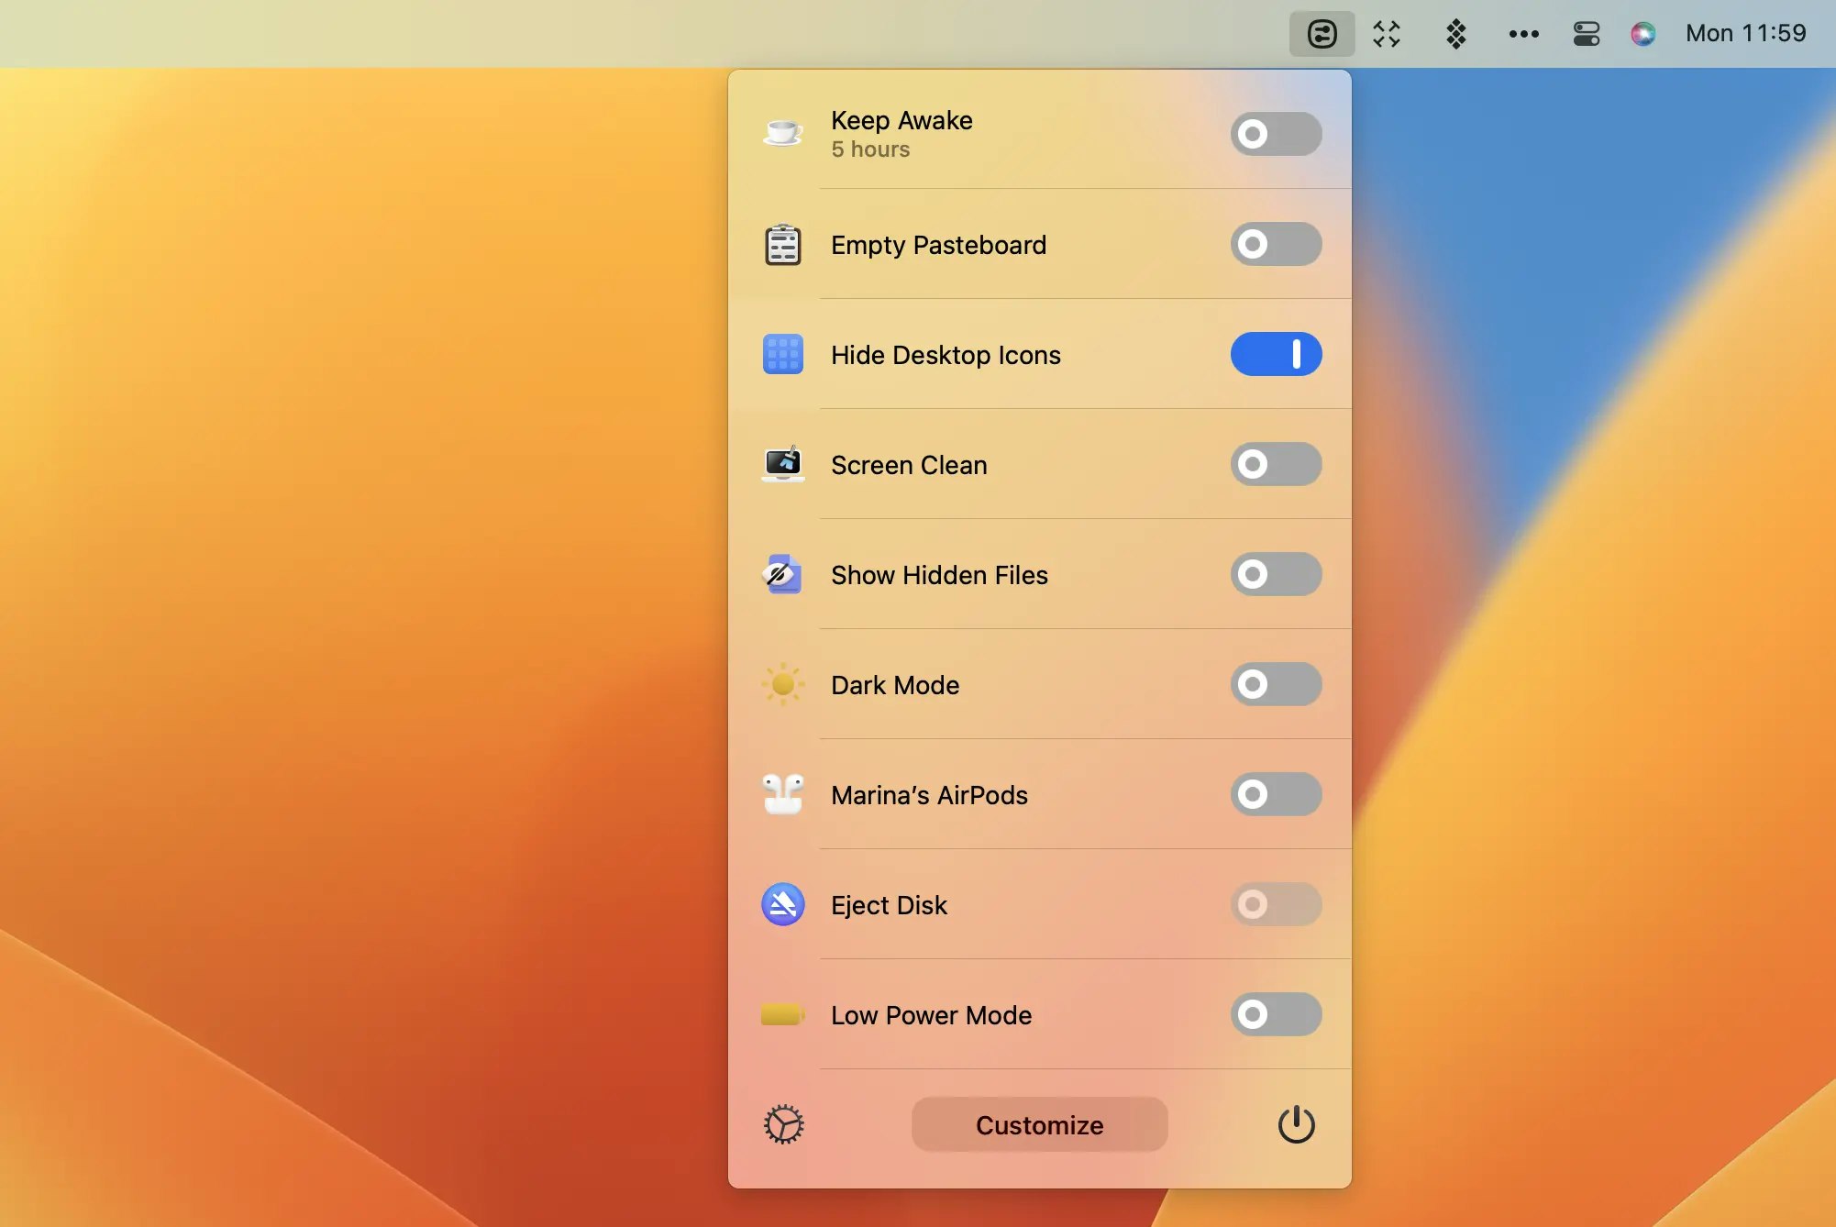The height and width of the screenshot is (1227, 1836).
Task: Click the 'Keep Awake' label
Action: click(x=901, y=120)
